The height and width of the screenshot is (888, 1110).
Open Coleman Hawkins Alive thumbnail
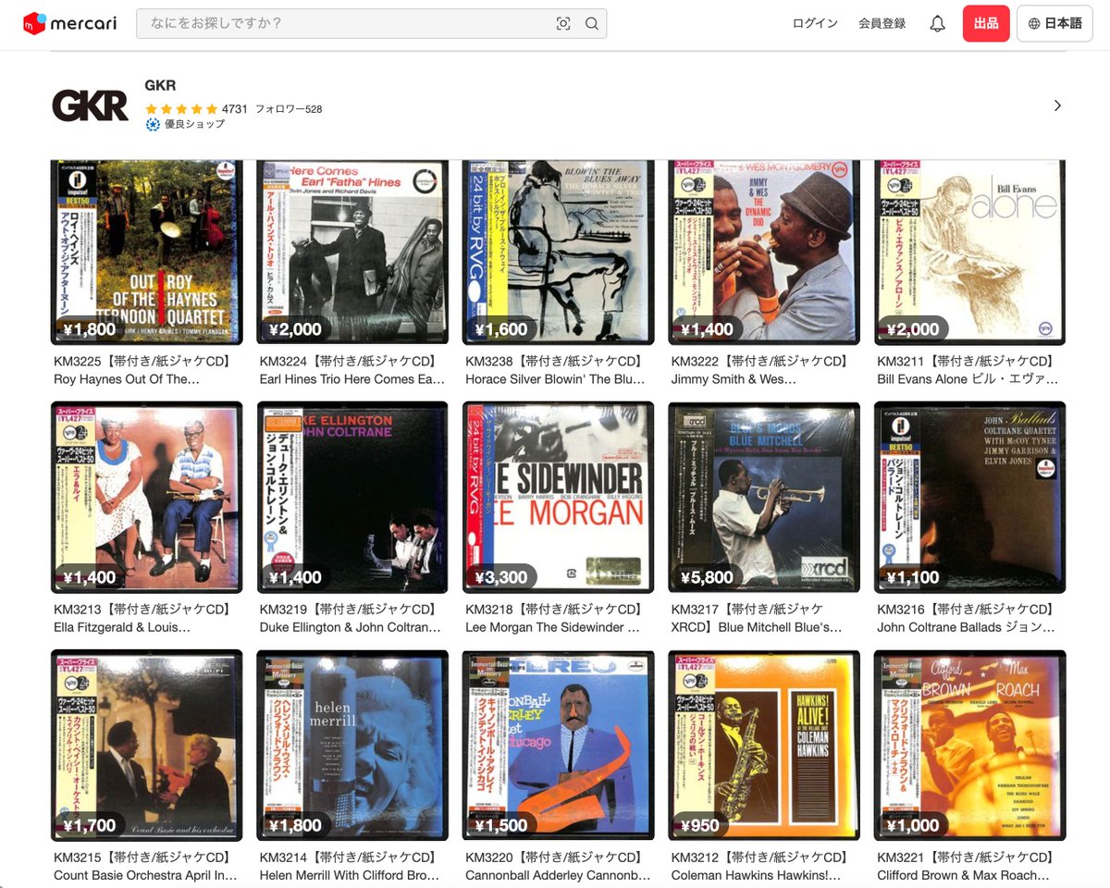pos(764,746)
